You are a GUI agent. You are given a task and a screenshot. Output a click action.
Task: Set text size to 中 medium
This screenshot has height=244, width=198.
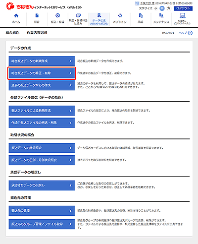coord(162,8)
